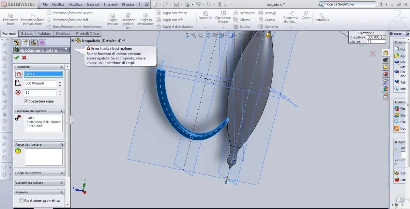Screen dimensions: 410x209
Task: Switch to the Valutare tab
Action: pos(44,34)
